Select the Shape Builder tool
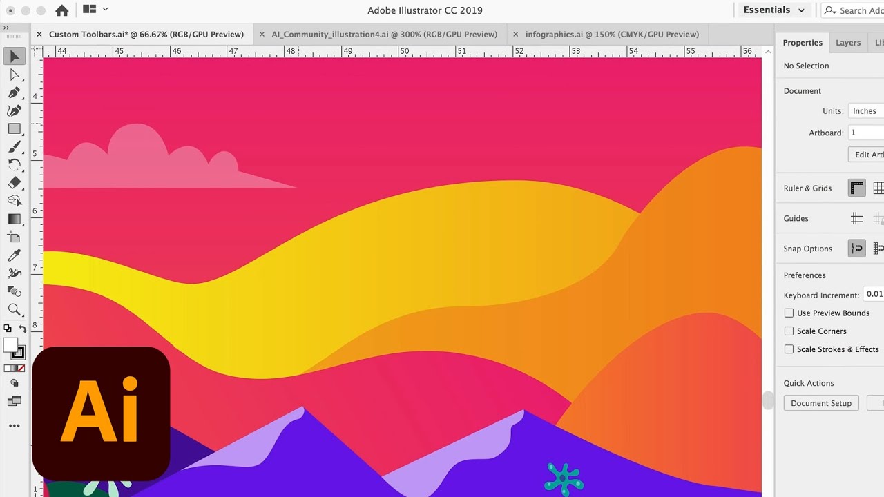This screenshot has width=884, height=497. click(15, 201)
